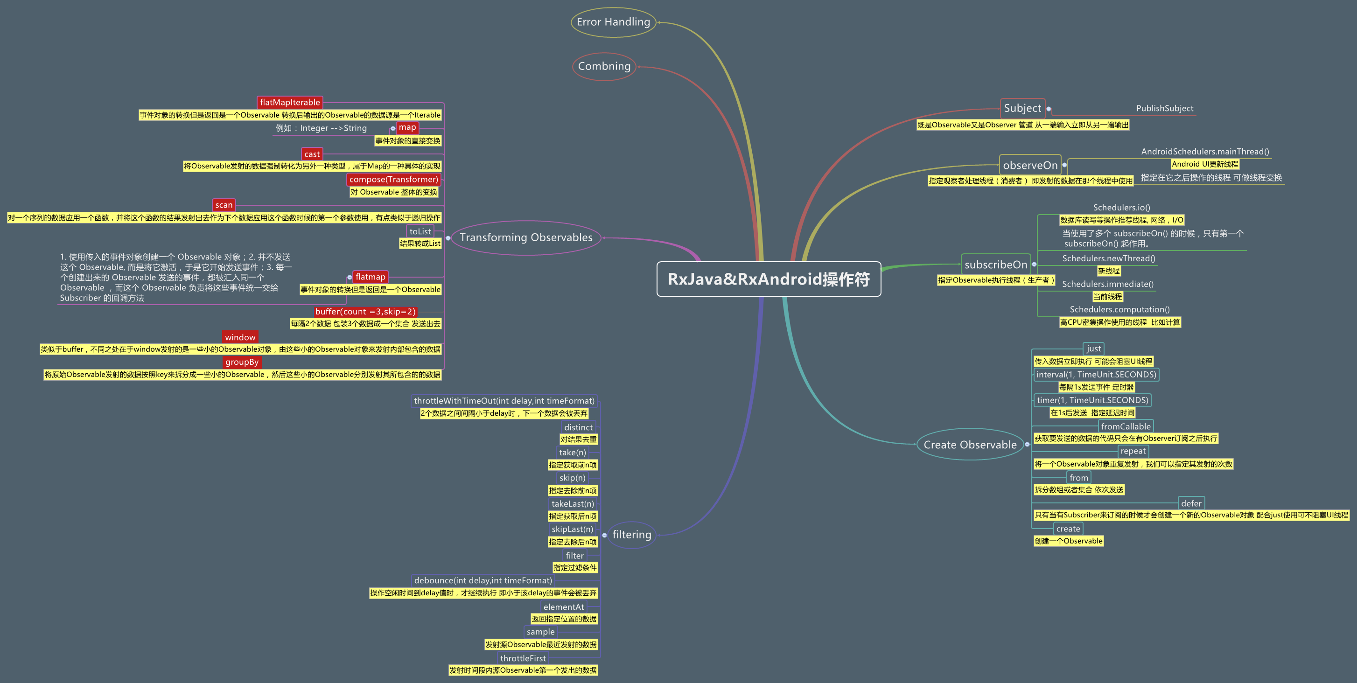Select the filtering node

click(632, 535)
